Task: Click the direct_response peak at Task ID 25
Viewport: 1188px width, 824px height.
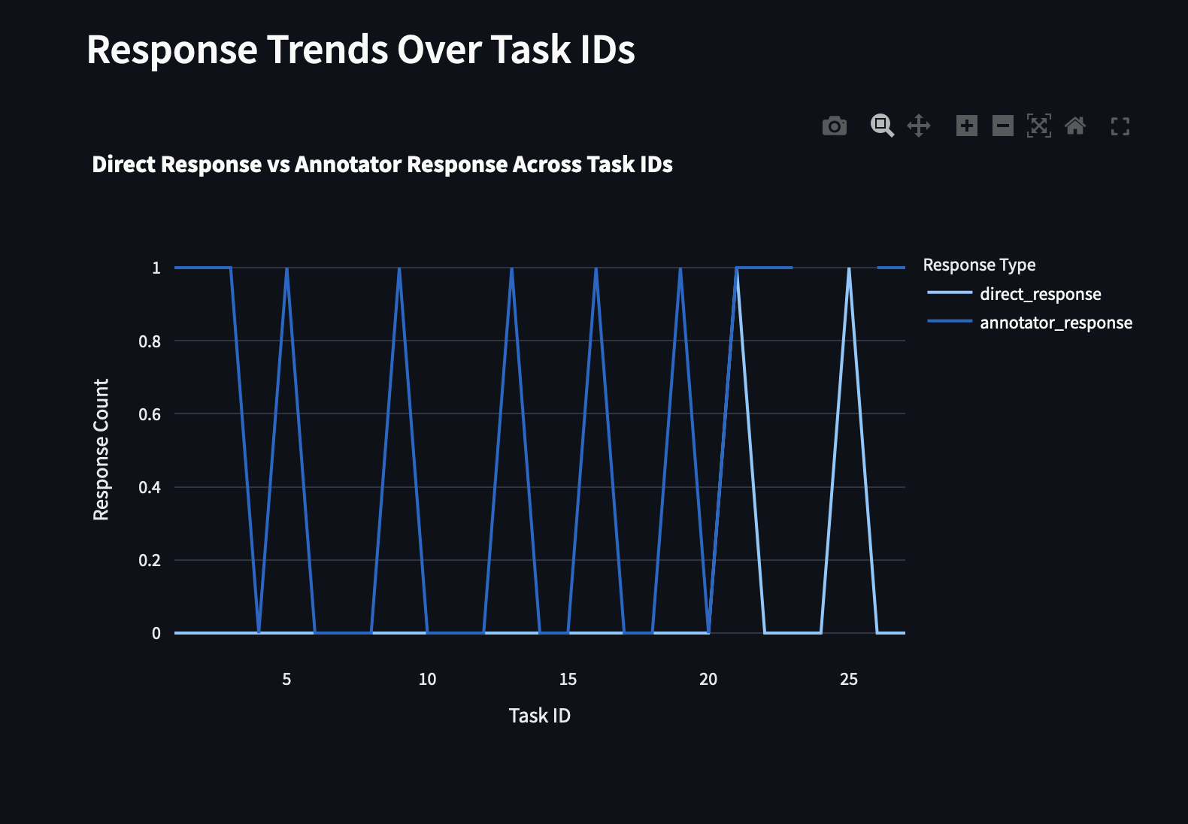Action: click(x=849, y=268)
